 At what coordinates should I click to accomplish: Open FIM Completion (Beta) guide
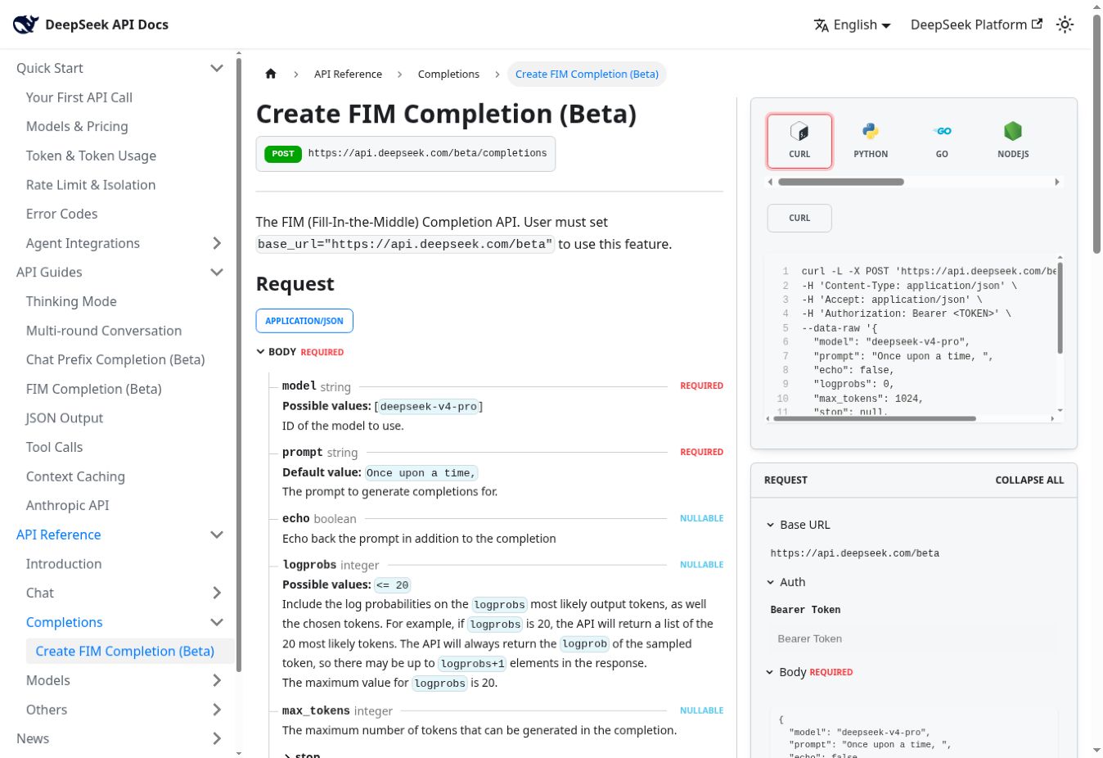(x=94, y=389)
